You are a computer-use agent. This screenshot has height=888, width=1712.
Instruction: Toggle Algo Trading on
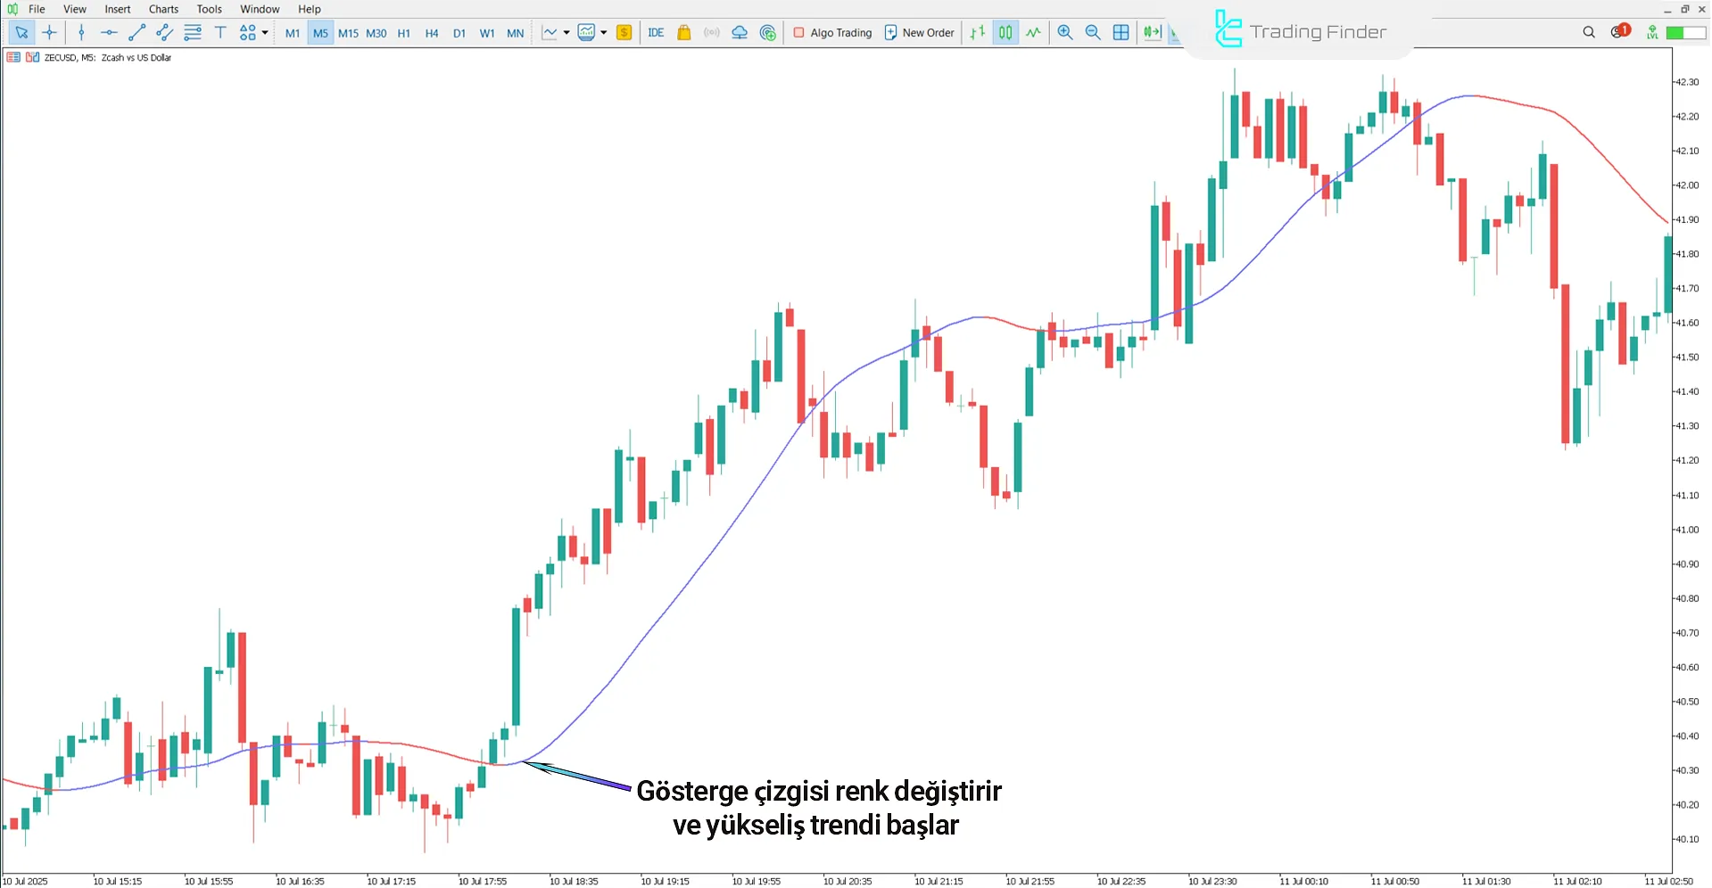832,33
